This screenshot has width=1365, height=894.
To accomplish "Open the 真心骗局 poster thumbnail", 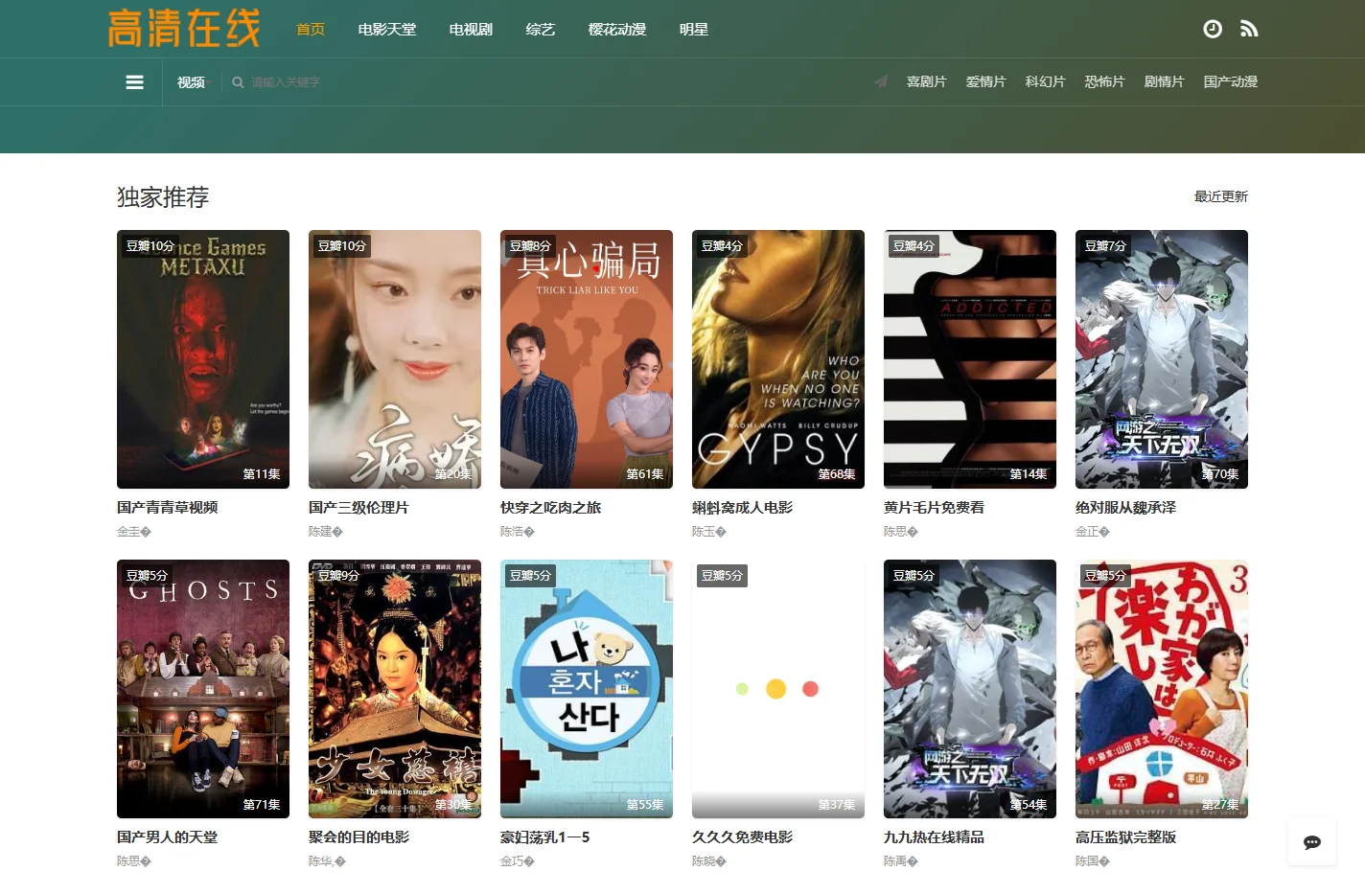I will tap(587, 359).
